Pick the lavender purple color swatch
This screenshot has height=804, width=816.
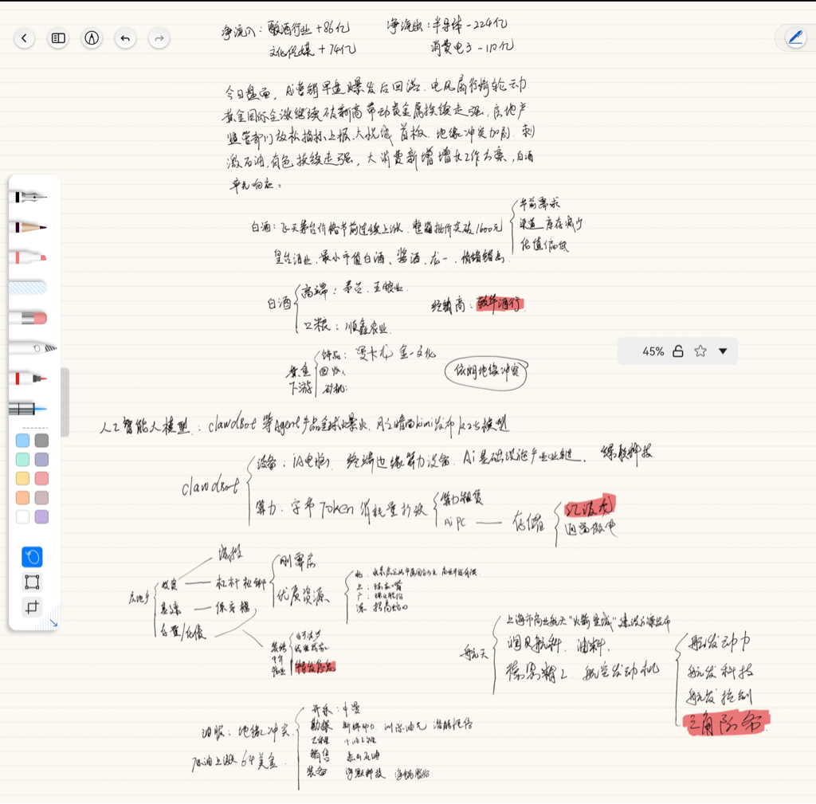41,517
